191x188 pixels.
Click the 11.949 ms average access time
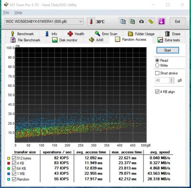click(x=94, y=163)
